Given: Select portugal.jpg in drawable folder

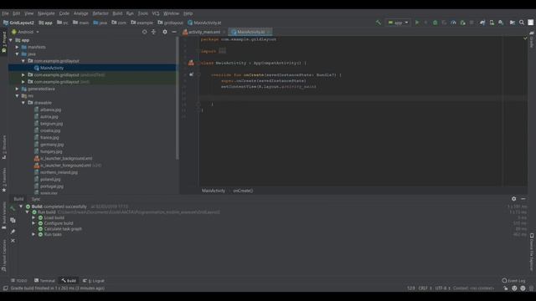Looking at the screenshot, I should point(52,186).
